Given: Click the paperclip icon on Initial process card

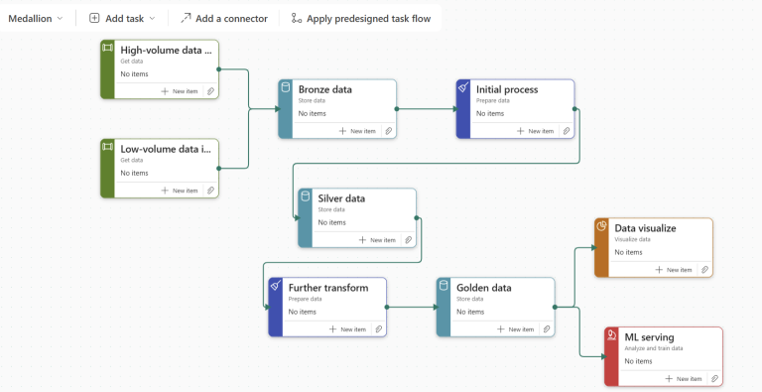Looking at the screenshot, I should (567, 131).
